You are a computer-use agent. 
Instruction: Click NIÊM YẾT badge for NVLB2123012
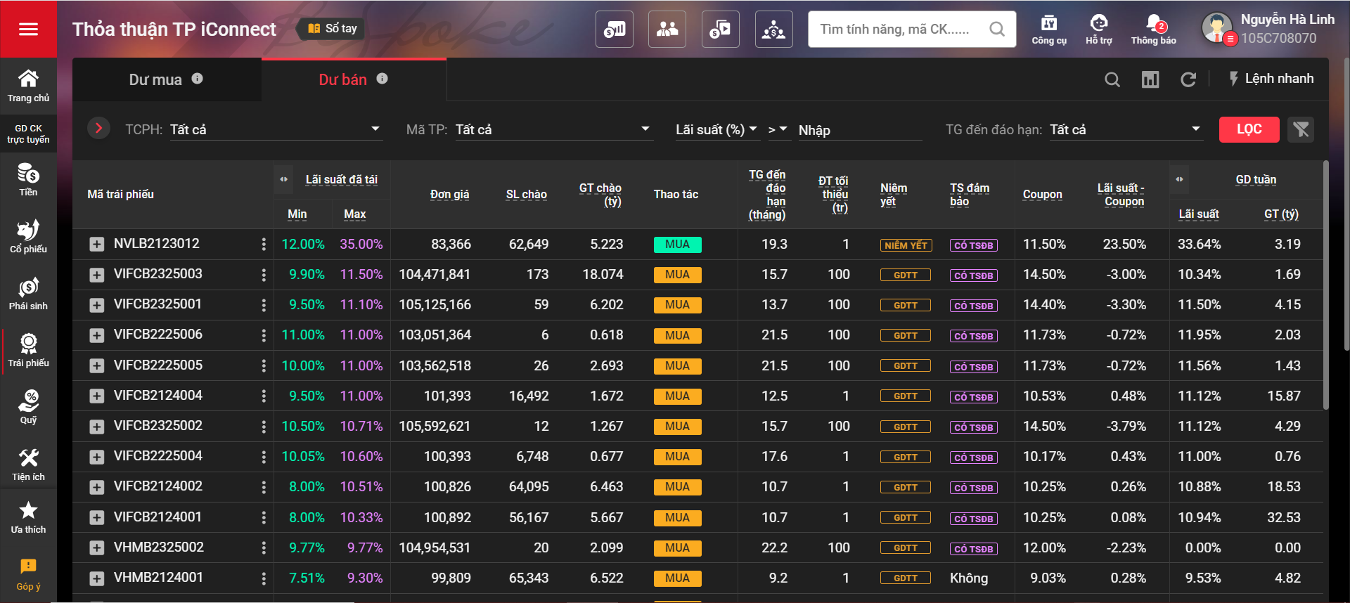906,245
